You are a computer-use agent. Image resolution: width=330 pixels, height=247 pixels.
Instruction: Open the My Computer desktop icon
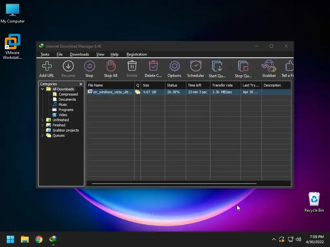click(13, 14)
